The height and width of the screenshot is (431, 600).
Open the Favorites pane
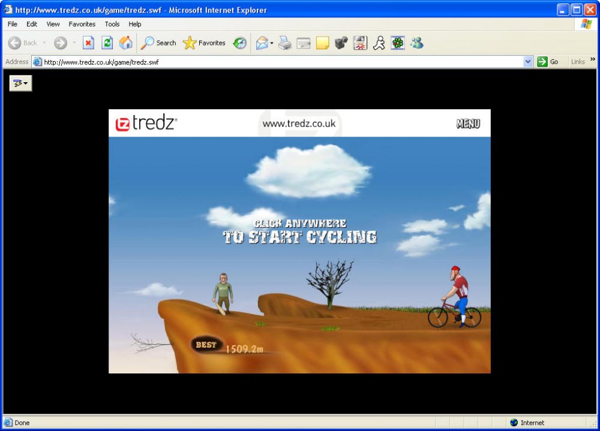tap(204, 43)
